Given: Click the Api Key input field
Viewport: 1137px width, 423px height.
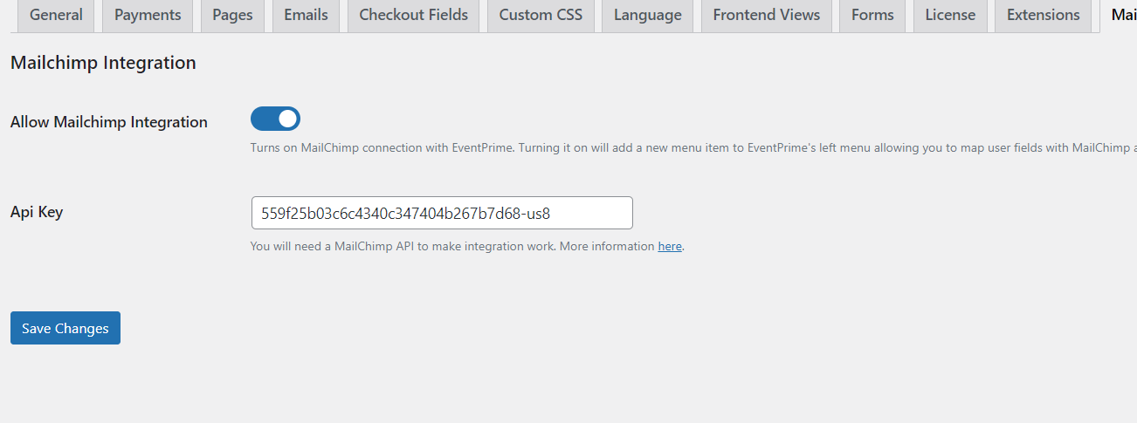Looking at the screenshot, I should tap(441, 213).
